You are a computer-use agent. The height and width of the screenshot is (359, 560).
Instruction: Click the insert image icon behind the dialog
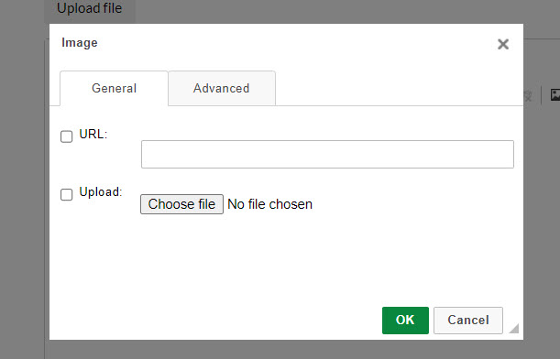[x=555, y=95]
